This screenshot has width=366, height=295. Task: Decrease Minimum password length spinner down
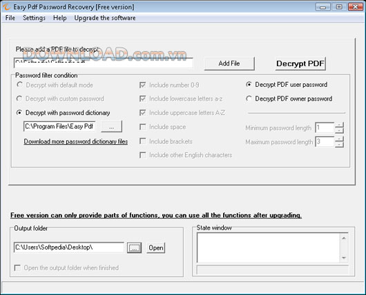click(x=339, y=130)
